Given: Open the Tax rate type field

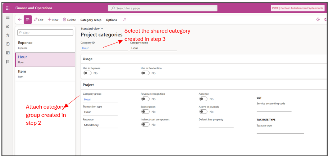Looking at the screenshot, I should (x=280, y=131).
